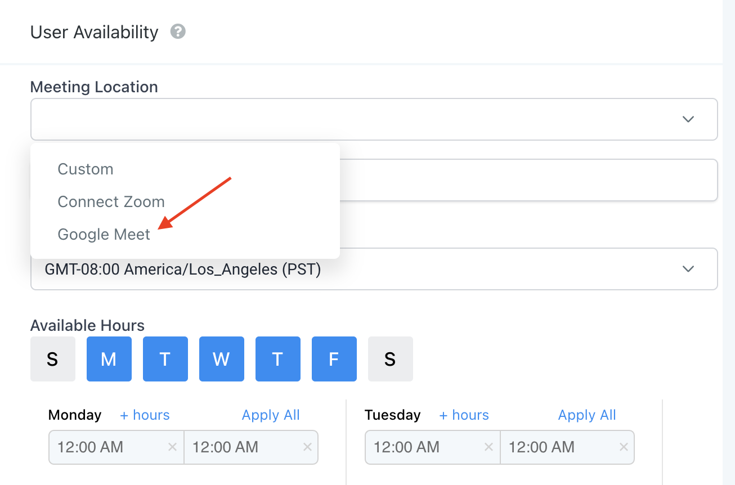
Task: Clear Monday end time with the x
Action: pos(307,447)
